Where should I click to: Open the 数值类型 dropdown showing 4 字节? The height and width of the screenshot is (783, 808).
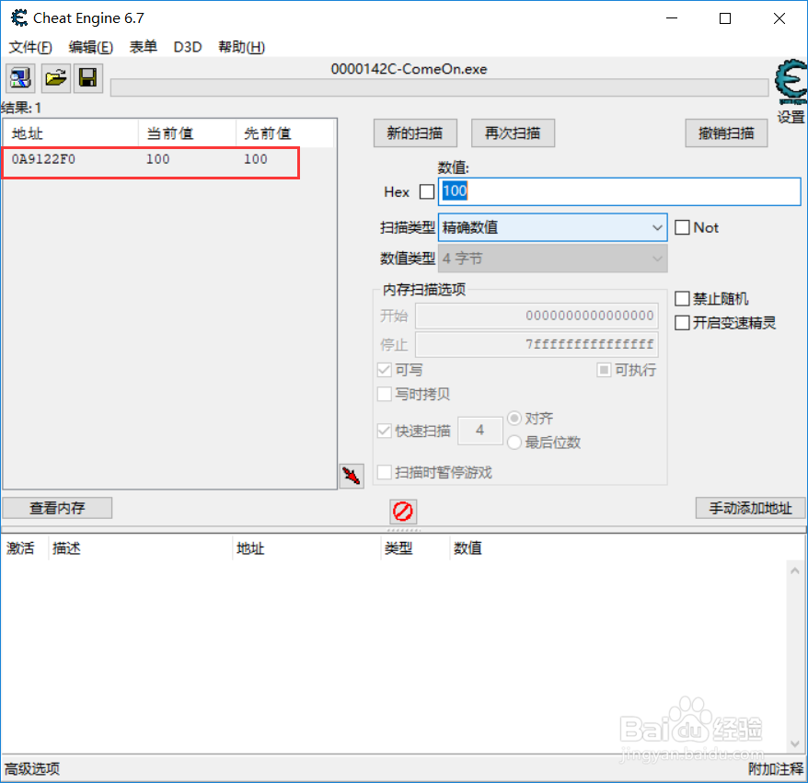coord(552,258)
